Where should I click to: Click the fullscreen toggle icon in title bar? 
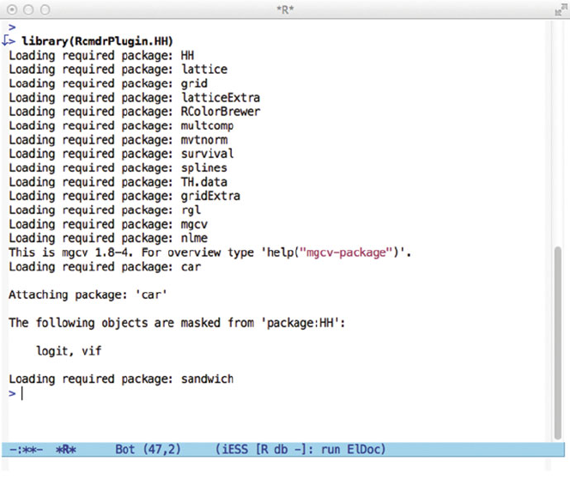click(561, 9)
